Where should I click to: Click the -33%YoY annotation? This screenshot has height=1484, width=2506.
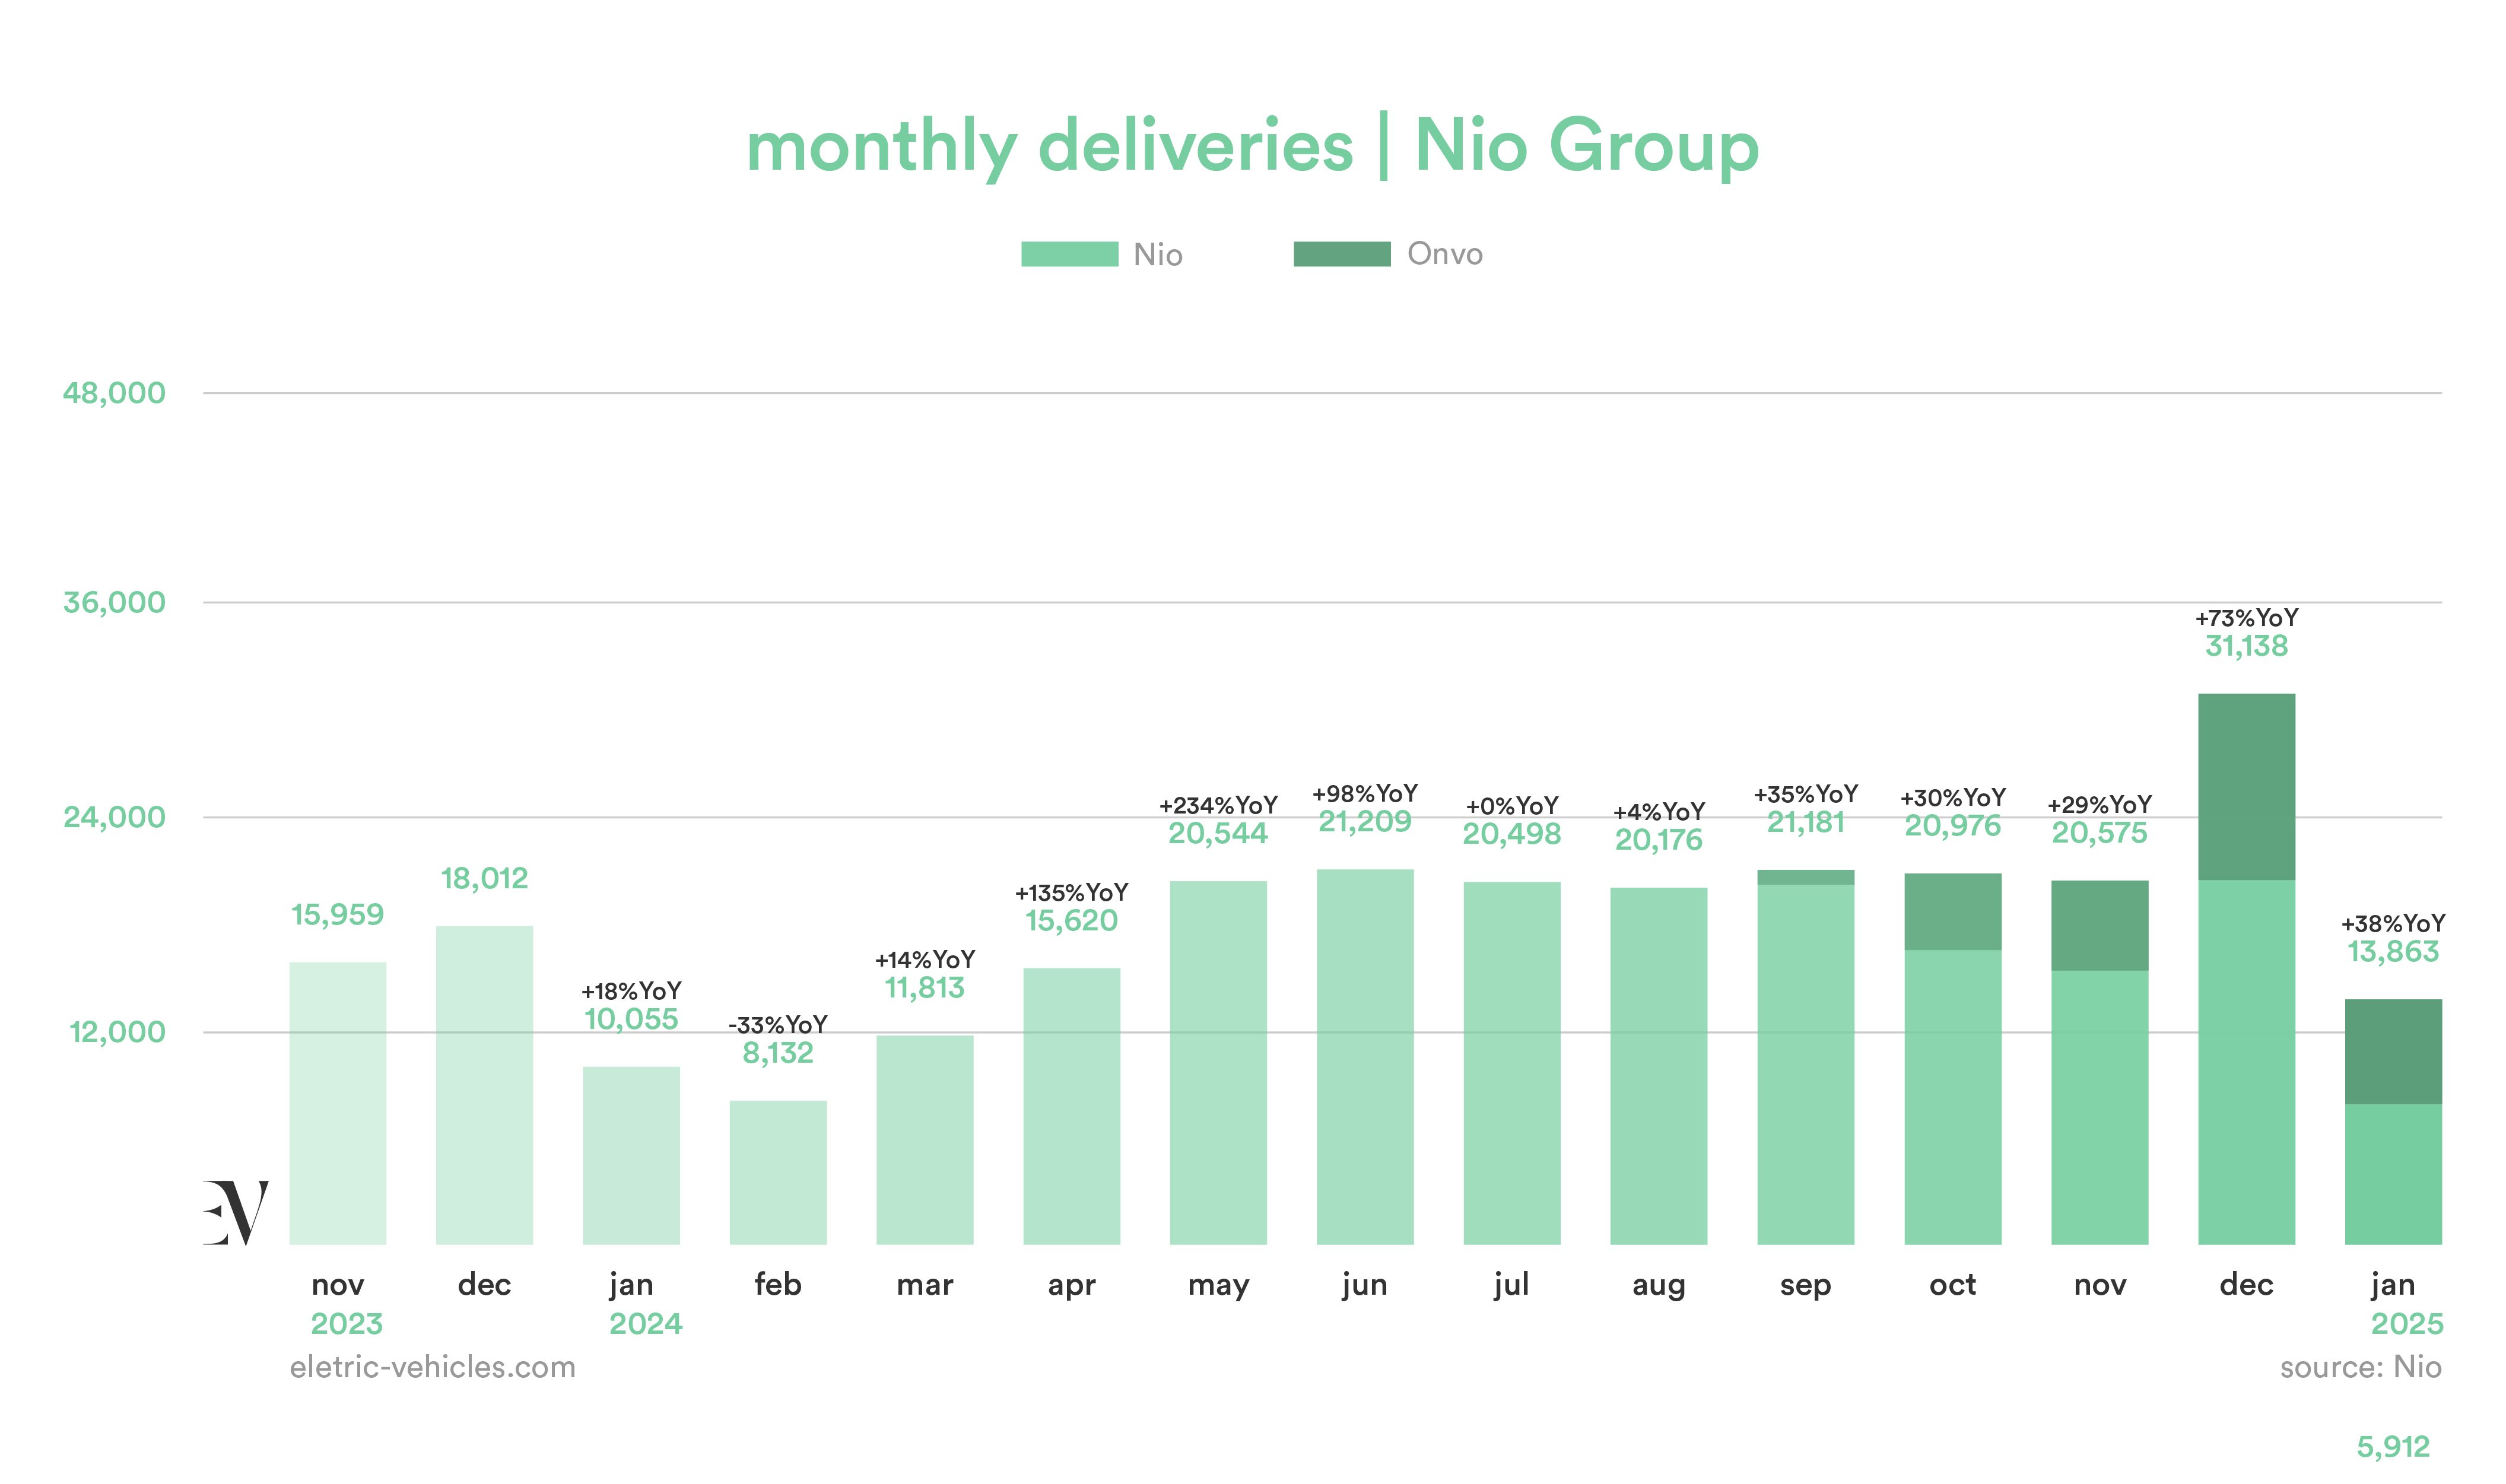tap(778, 1025)
